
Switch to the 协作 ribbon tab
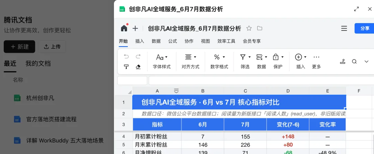coord(189,41)
